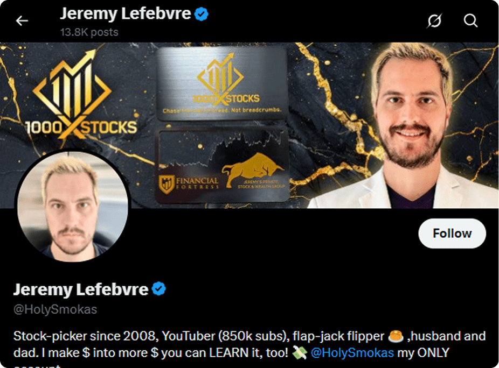Click the golden bull graphic in the banner
The height and width of the screenshot is (368, 499).
click(252, 169)
